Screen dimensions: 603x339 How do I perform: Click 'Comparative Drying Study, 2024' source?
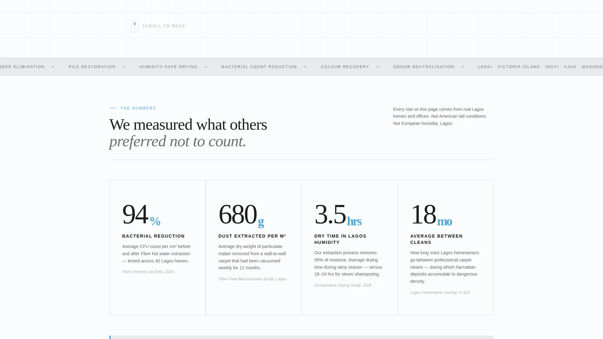click(x=343, y=285)
